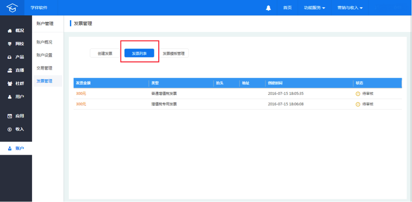Open 账户设置 in the submenu
The image size is (412, 202).
click(44, 55)
